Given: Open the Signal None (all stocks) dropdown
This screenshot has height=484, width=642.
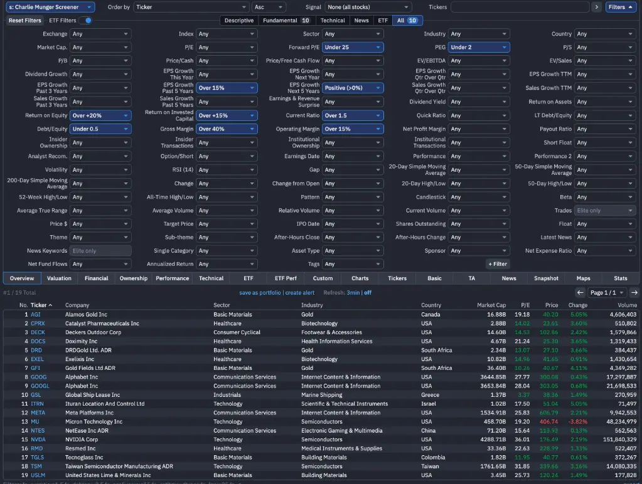Looking at the screenshot, I should tap(368, 7).
